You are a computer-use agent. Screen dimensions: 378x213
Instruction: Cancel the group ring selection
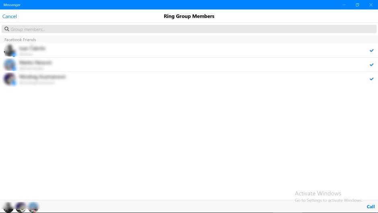10,17
